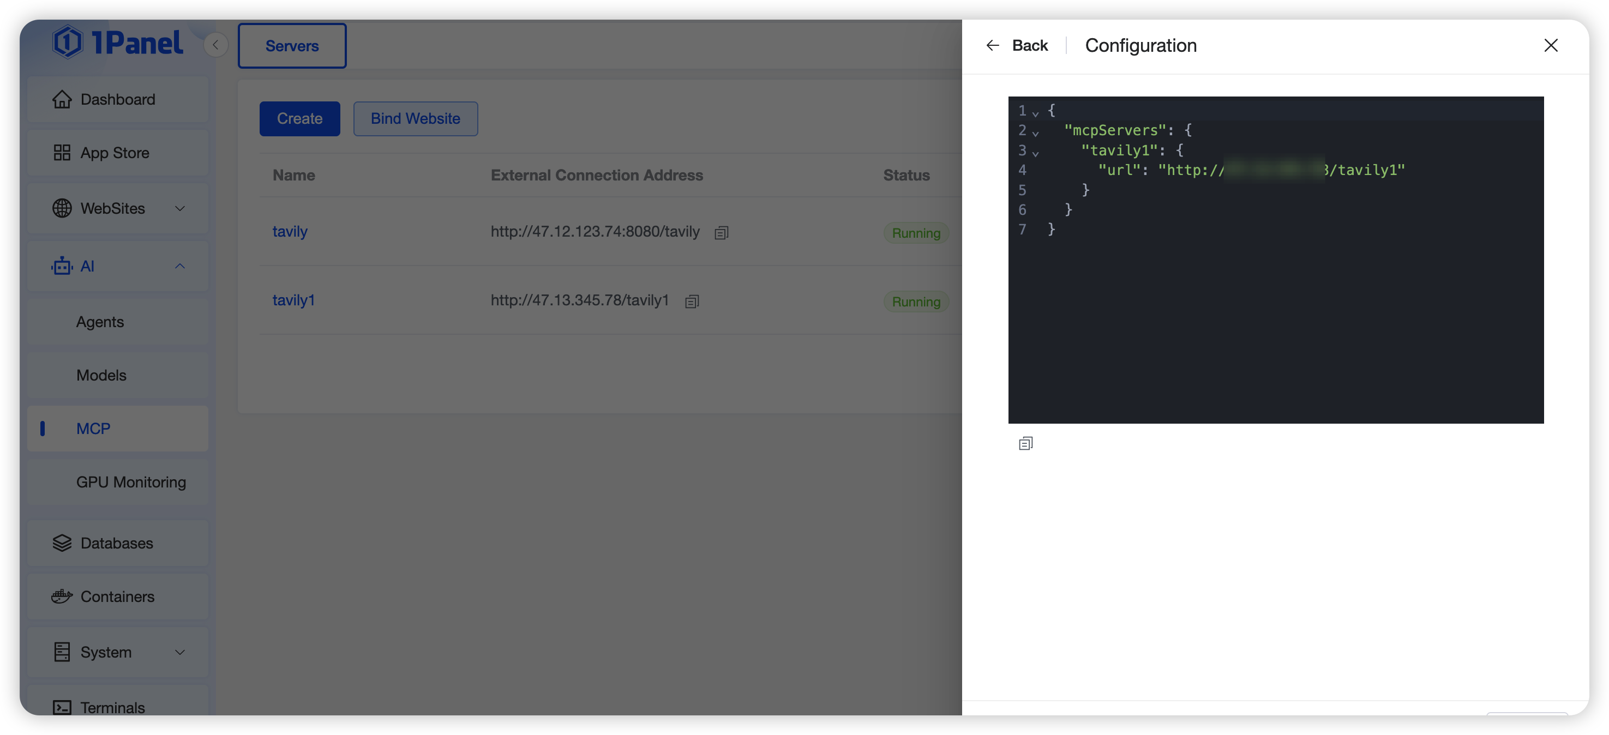1609x735 pixels.
Task: Open the Dashboard home icon item
Action: point(62,99)
